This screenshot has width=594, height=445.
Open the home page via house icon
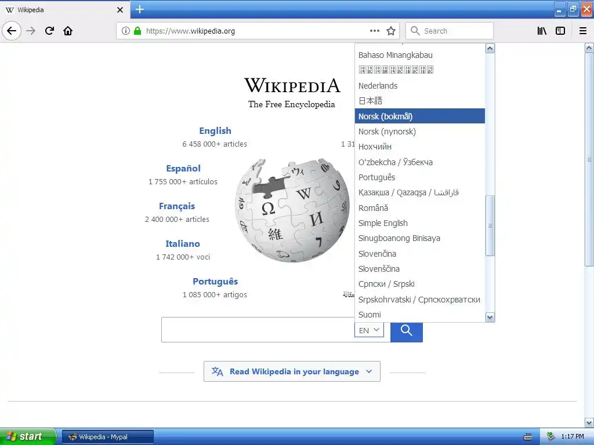(68, 31)
